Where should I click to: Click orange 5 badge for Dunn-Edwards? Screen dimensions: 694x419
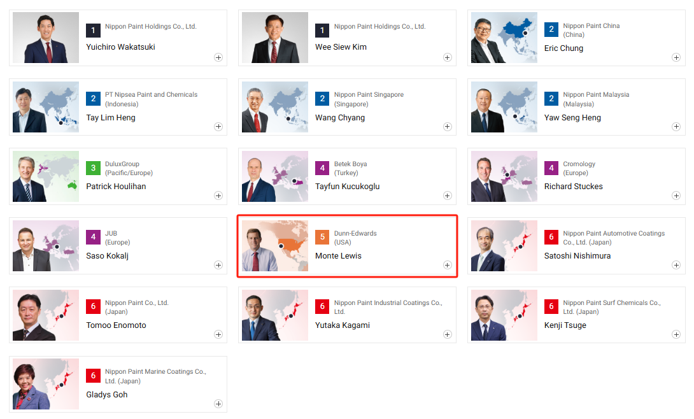click(322, 237)
